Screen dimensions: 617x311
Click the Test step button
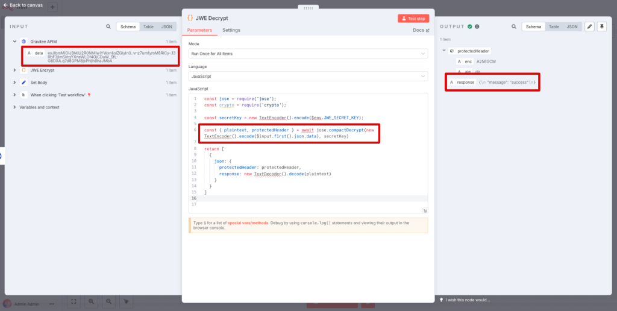pos(413,19)
